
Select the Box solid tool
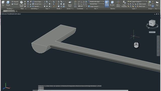[x=3, y=3]
